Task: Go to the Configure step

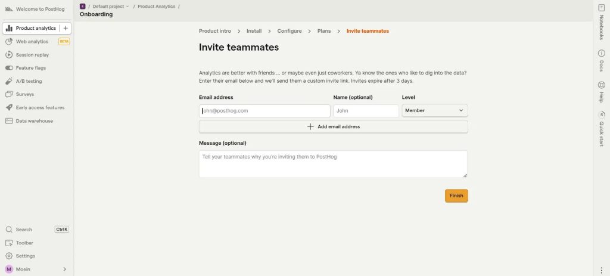Action: pyautogui.click(x=290, y=31)
